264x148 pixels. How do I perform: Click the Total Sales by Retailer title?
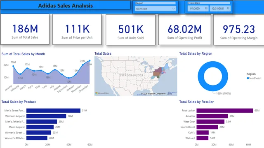pos(196,102)
